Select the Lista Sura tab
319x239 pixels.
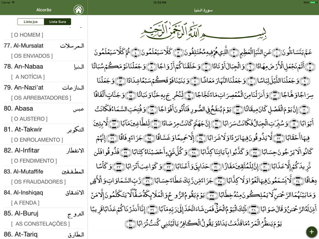[x=57, y=22]
